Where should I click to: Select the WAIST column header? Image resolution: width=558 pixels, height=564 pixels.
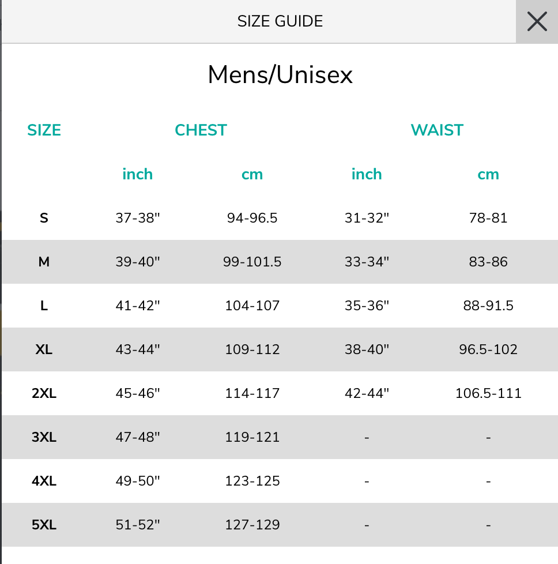coord(437,130)
